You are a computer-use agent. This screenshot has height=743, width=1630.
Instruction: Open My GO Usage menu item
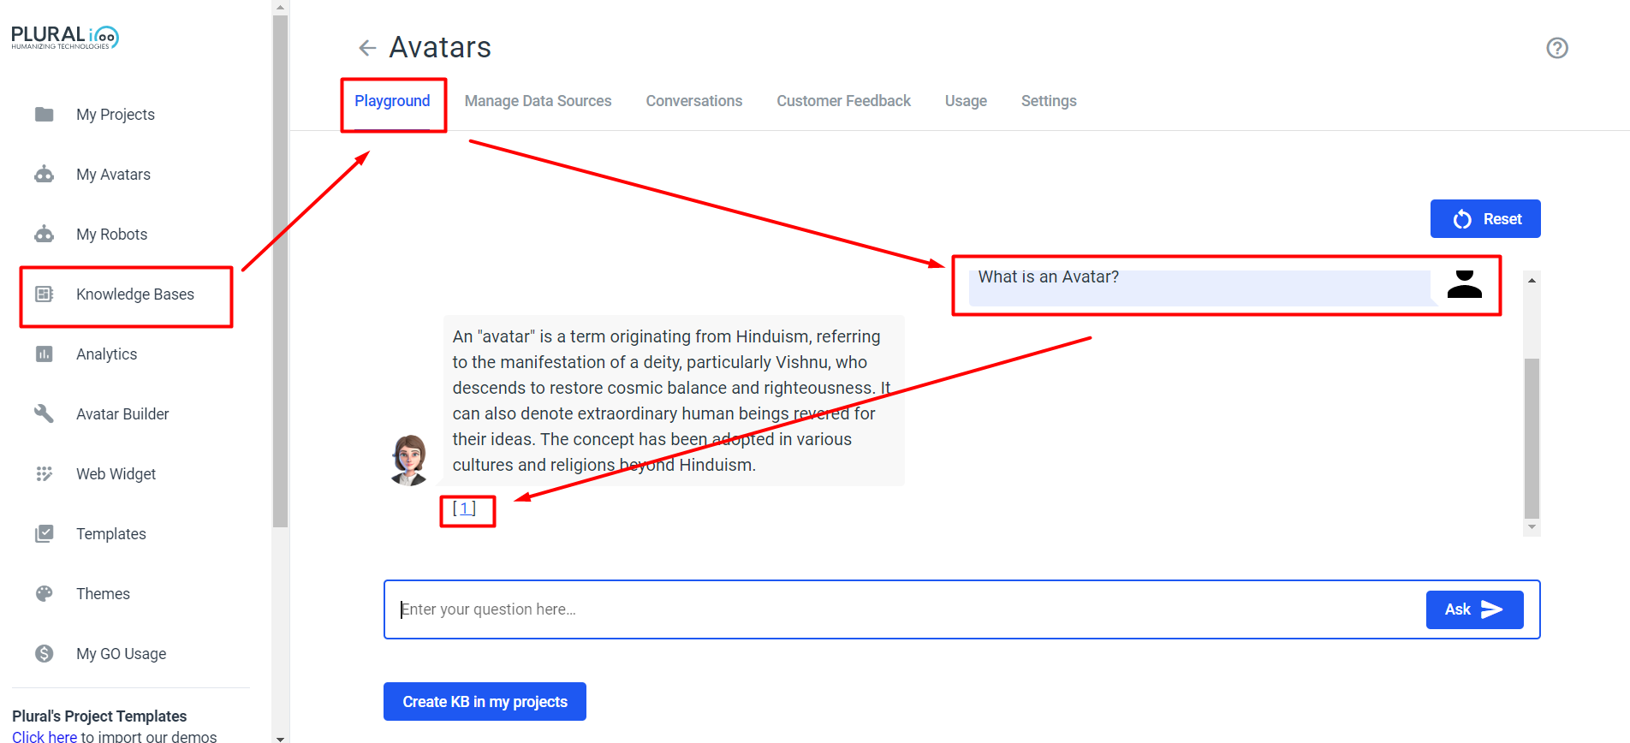[x=121, y=654]
